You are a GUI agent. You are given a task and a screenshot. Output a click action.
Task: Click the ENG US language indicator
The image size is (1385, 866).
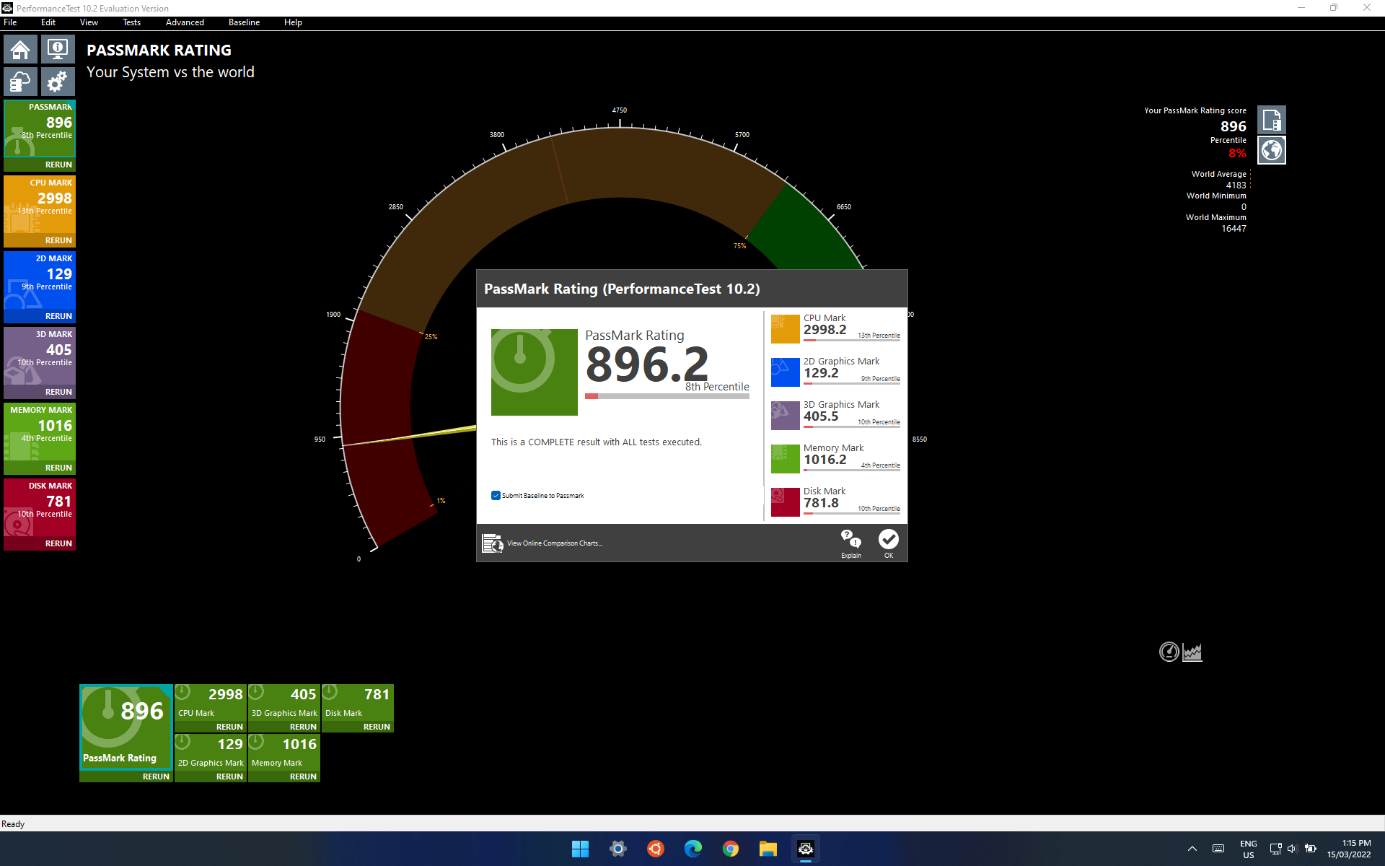pyautogui.click(x=1249, y=849)
